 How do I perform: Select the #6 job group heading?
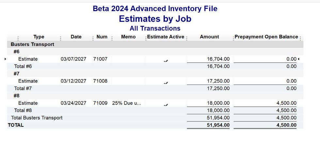click(17, 52)
